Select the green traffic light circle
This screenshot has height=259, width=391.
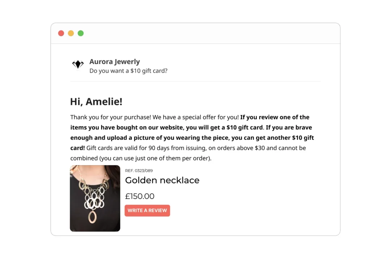(81, 33)
